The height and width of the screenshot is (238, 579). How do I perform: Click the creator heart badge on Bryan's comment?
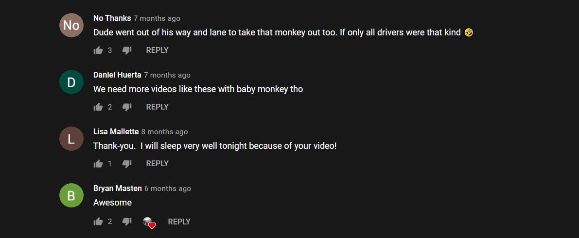[149, 222]
